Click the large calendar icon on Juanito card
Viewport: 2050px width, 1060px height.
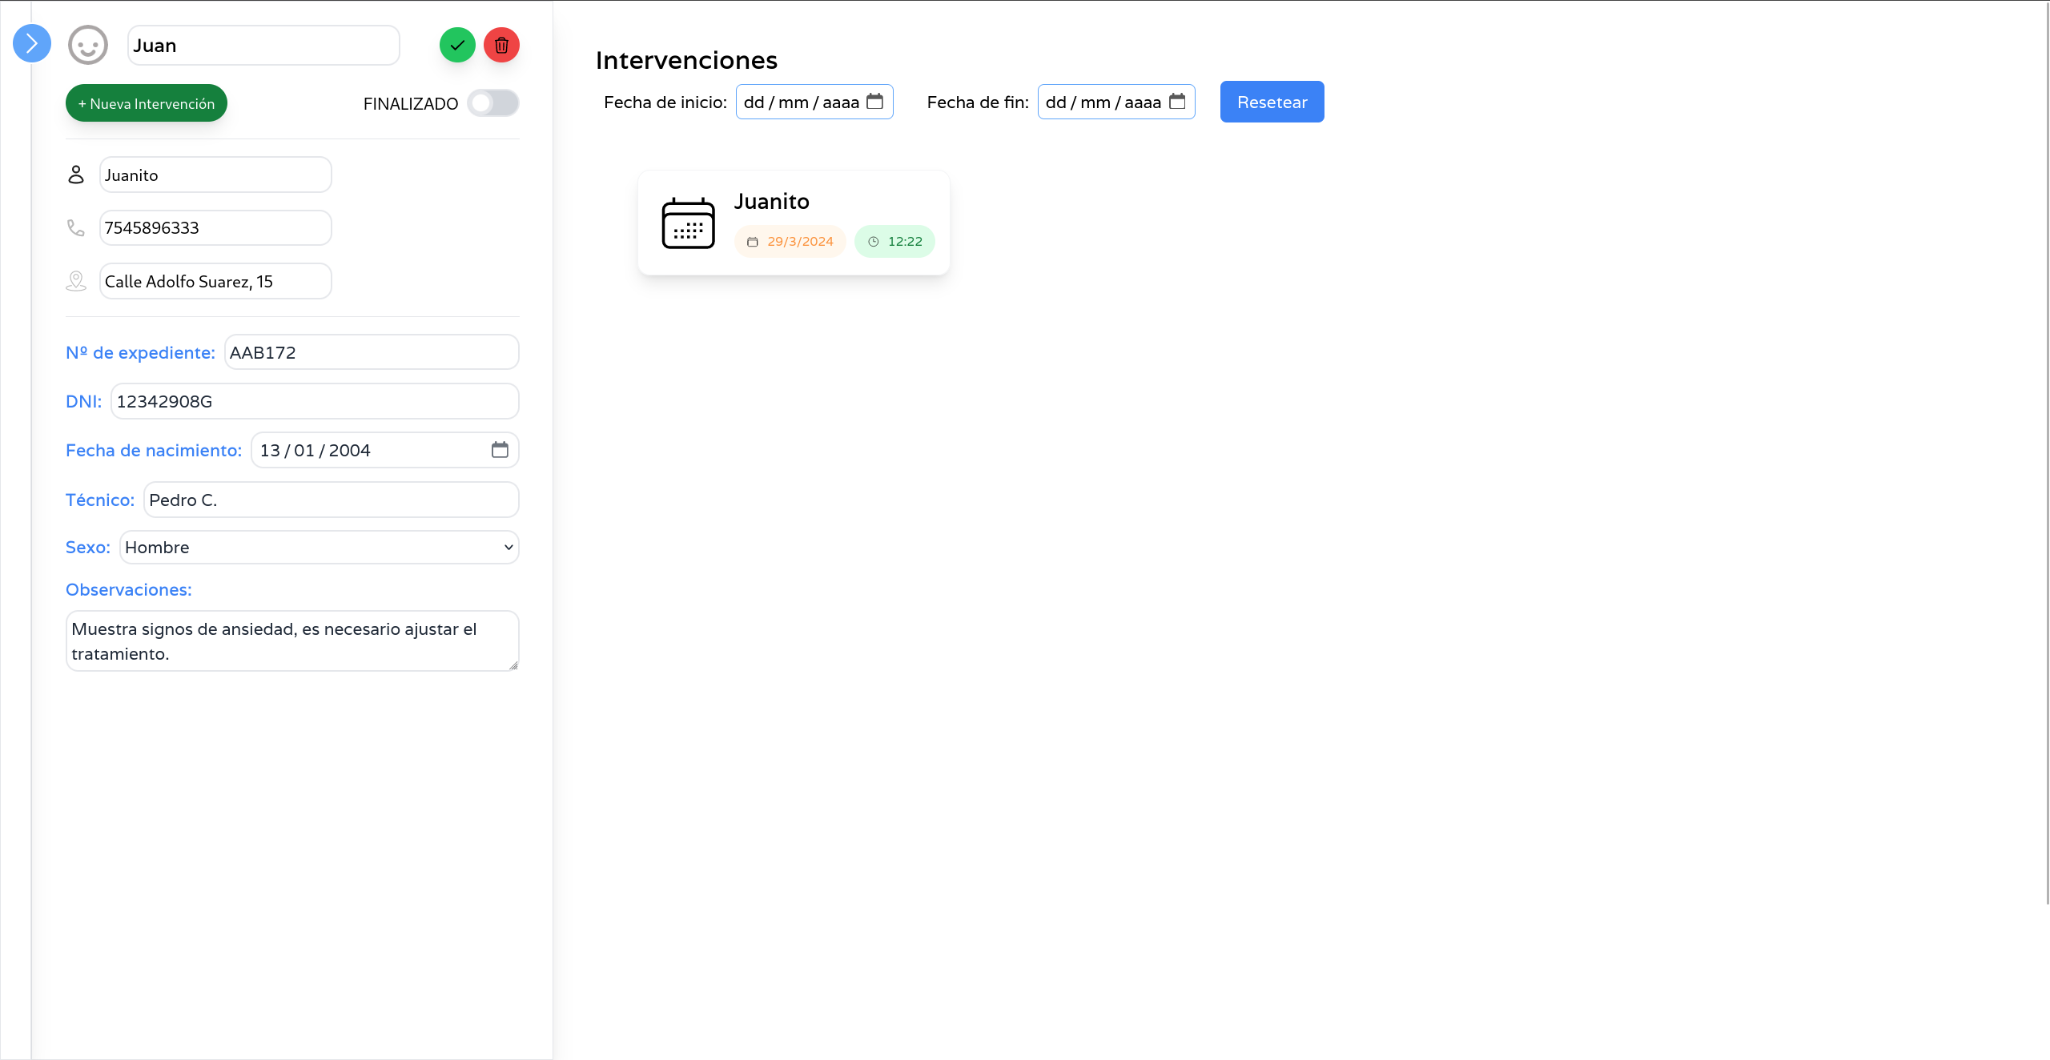click(x=688, y=223)
